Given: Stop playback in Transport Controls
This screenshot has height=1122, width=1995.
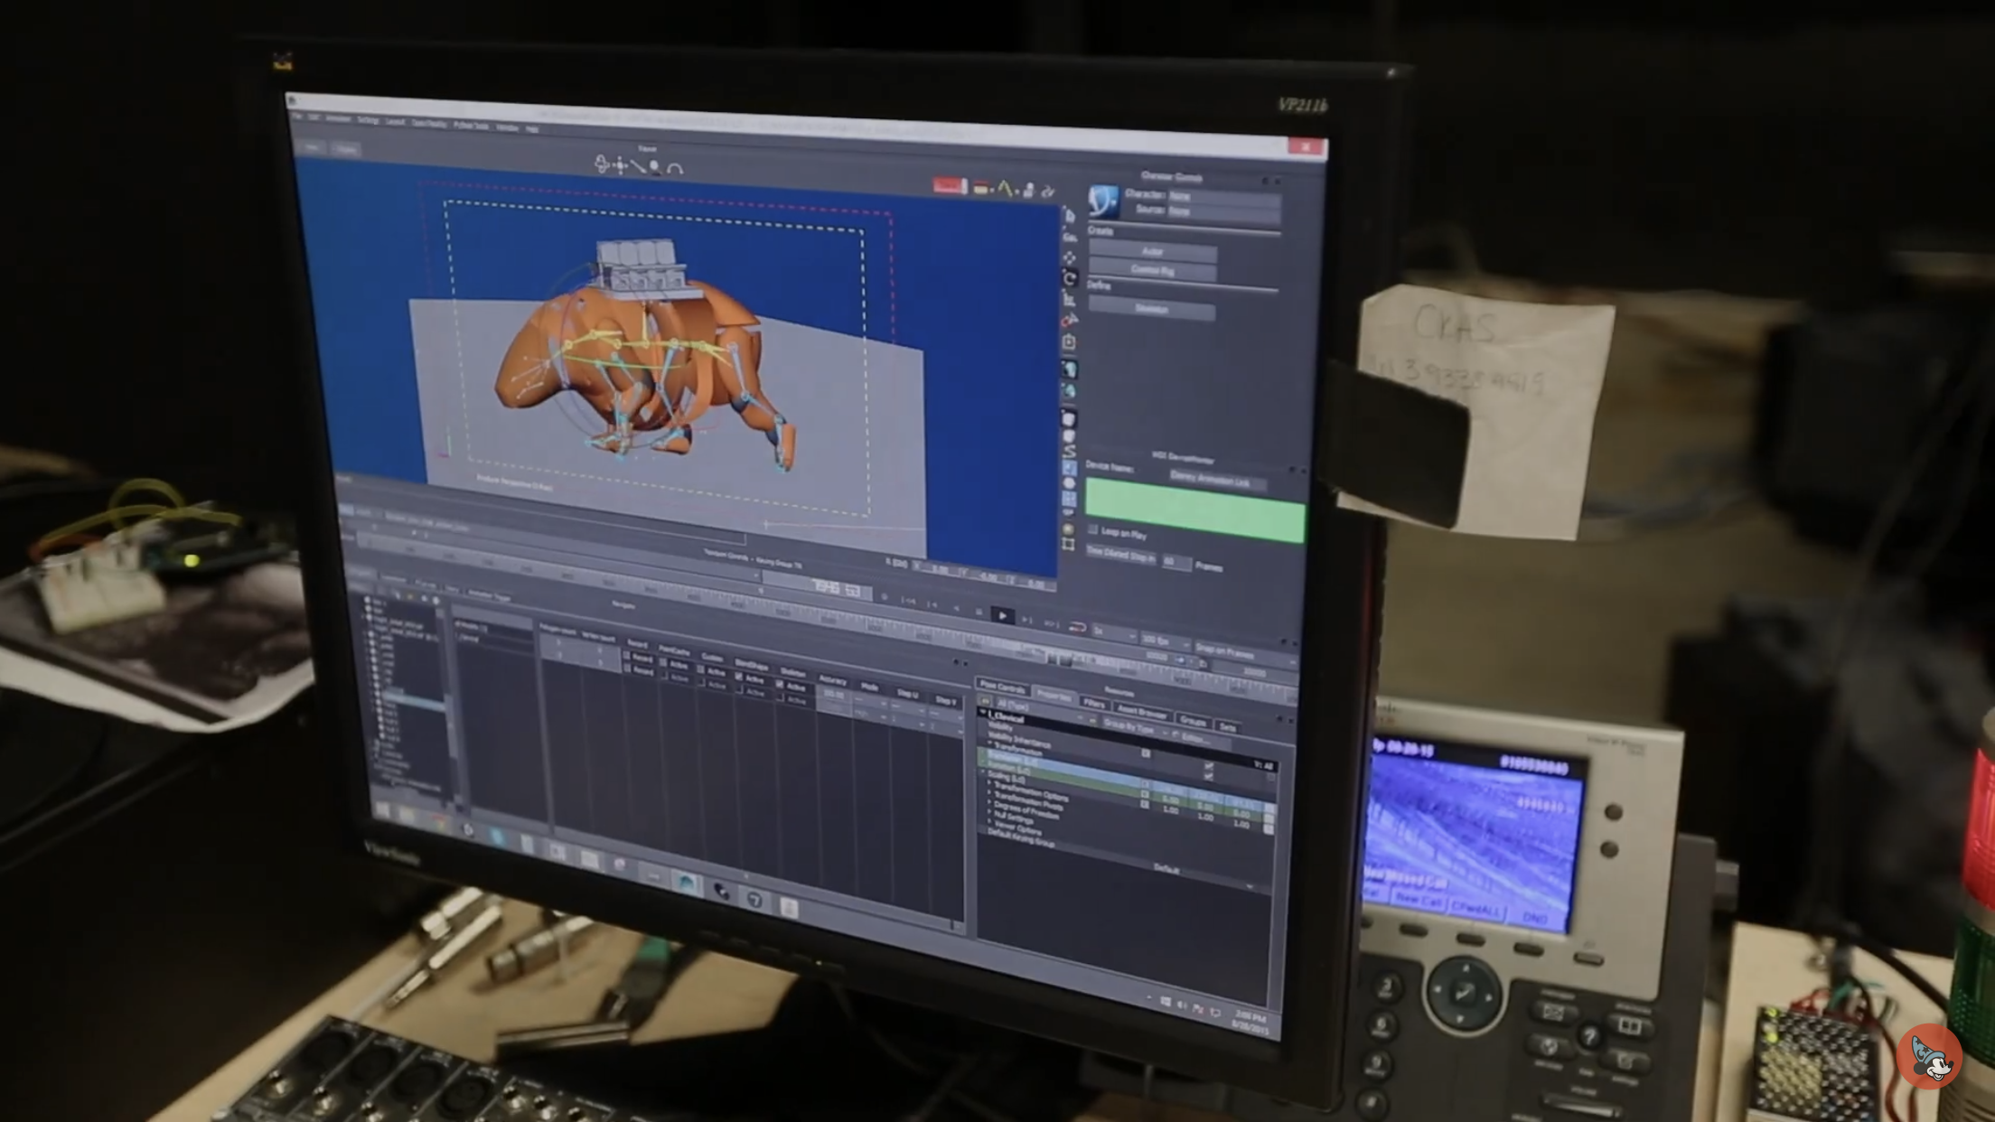Looking at the screenshot, I should tap(979, 612).
